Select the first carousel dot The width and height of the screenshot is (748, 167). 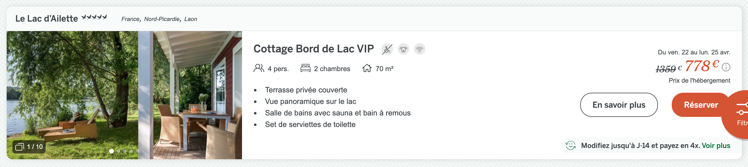click(111, 151)
